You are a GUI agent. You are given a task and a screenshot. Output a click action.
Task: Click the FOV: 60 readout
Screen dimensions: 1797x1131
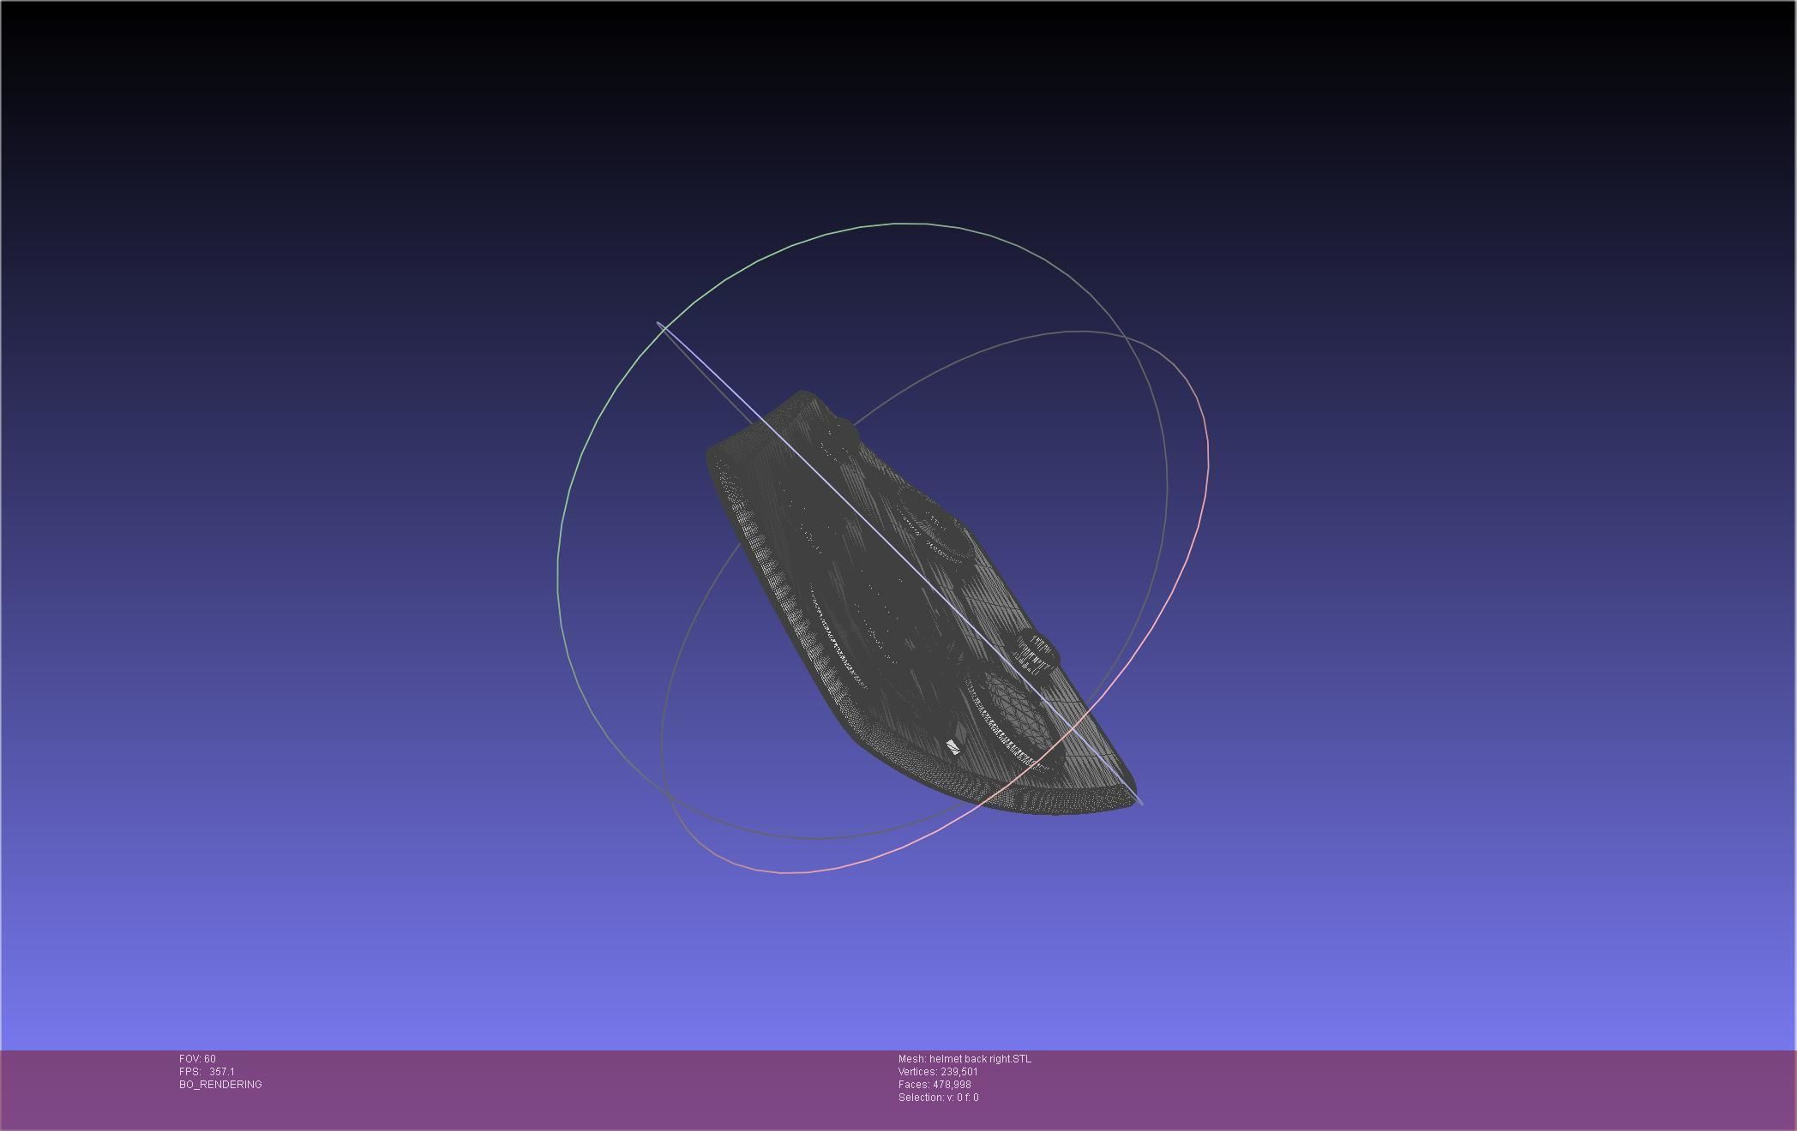tap(197, 1059)
